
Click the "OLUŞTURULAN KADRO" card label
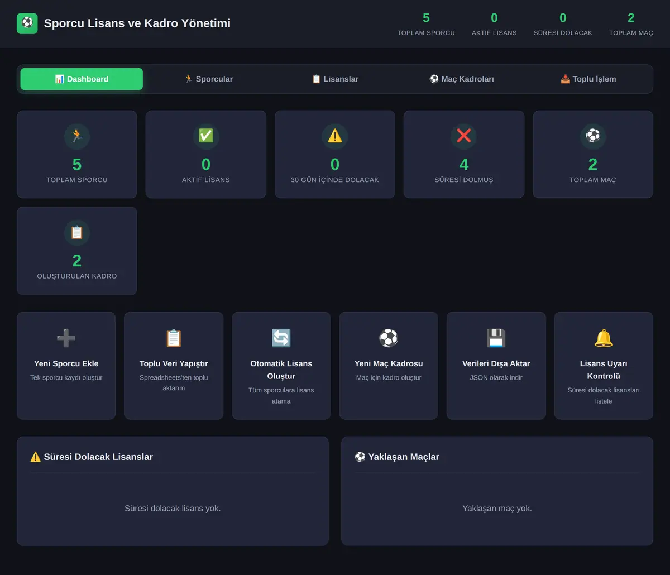pyautogui.click(x=77, y=276)
